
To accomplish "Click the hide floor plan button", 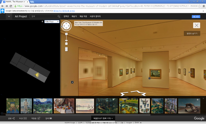I will click(192, 33).
